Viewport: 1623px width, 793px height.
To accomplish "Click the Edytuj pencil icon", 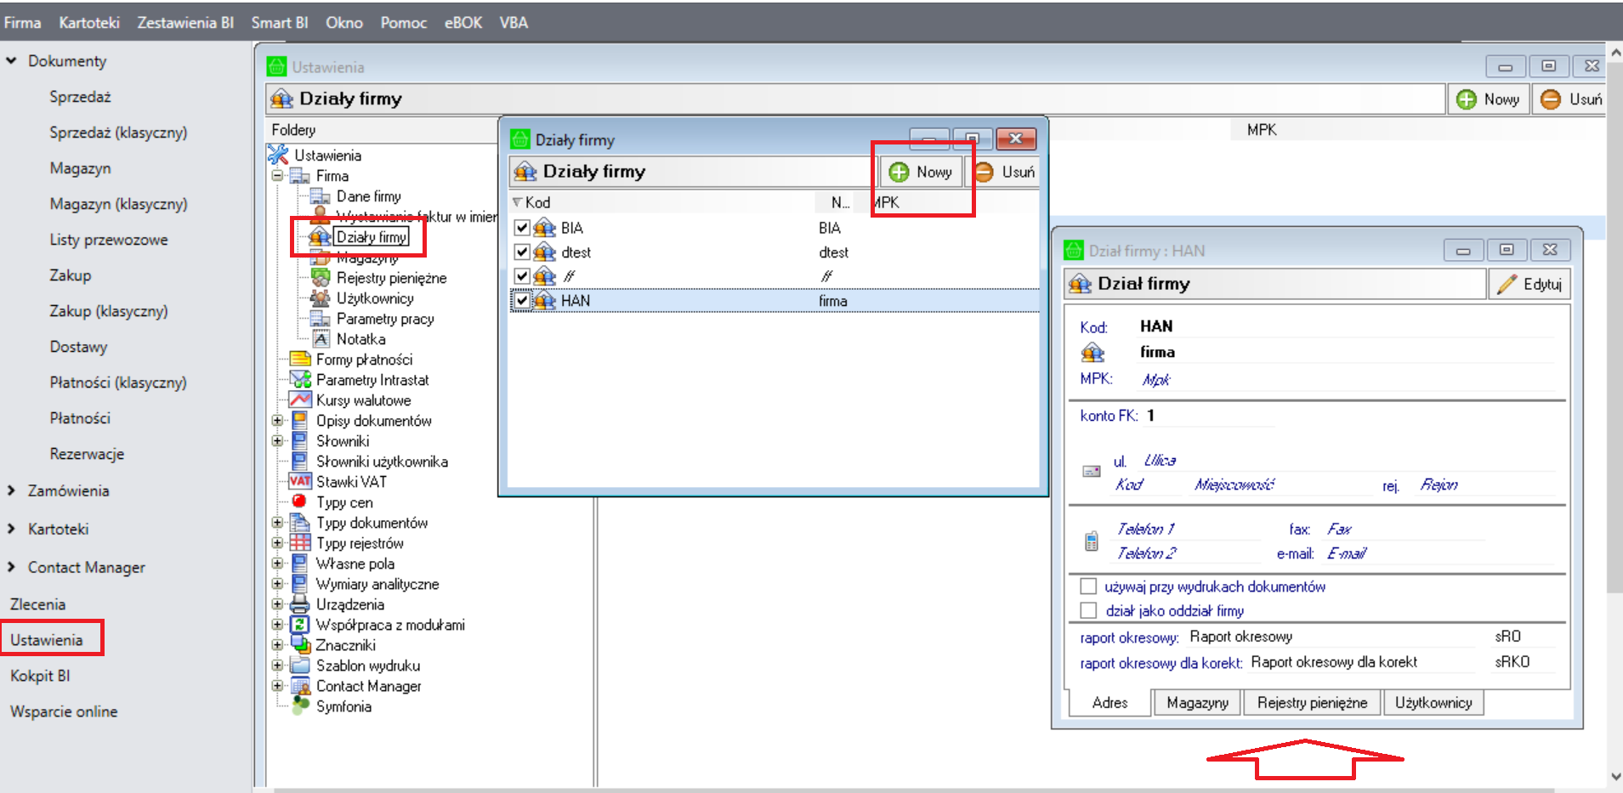I will tap(1507, 284).
